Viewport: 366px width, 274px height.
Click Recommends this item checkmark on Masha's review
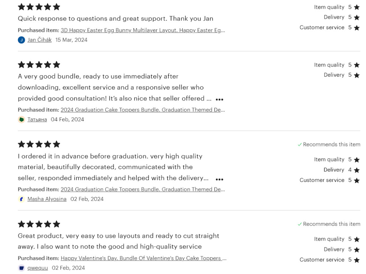(300, 145)
